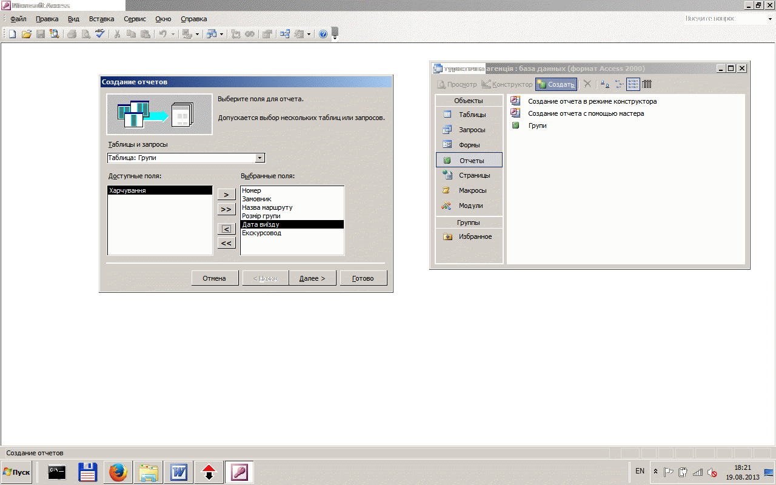
Task: Open the Сервис menu
Action: tap(135, 19)
